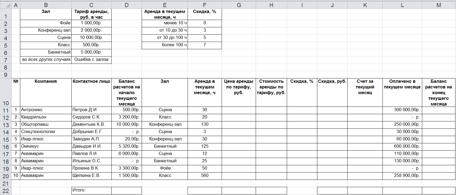Select column C header
The height and width of the screenshot is (195, 456).
[x=91, y=5]
